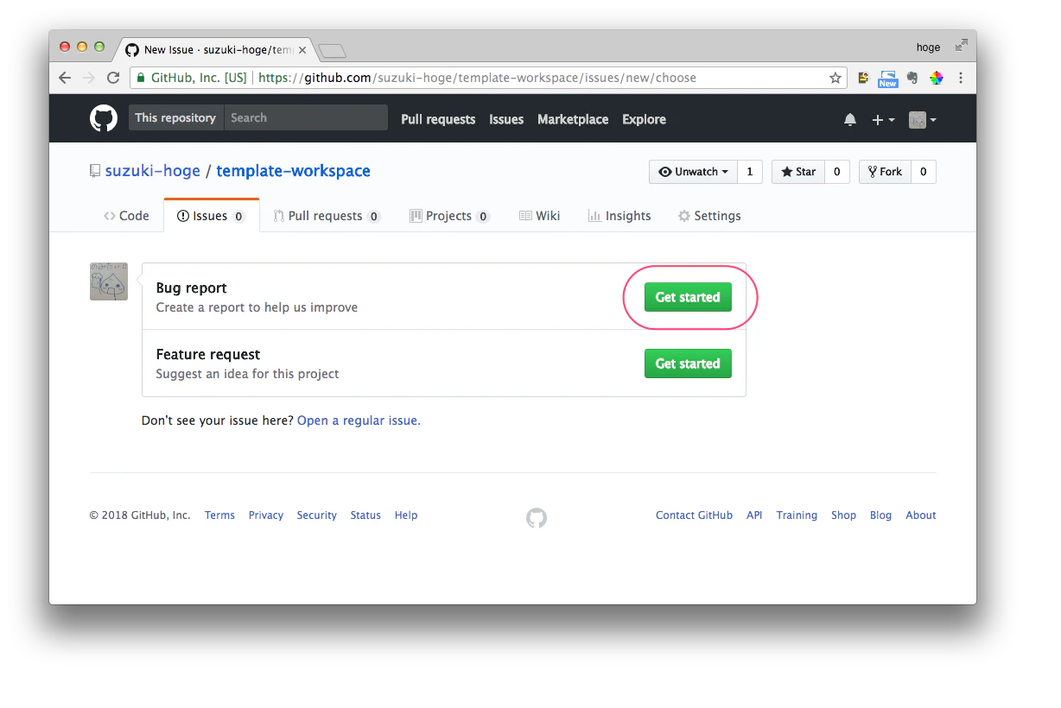Open the Training footer link
This screenshot has height=708, width=1061.
point(797,515)
